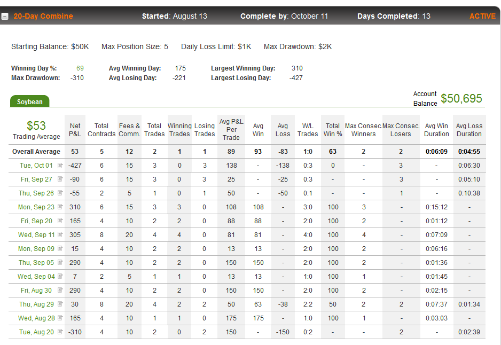The width and height of the screenshot is (501, 345).
Task: Open the note icon for Tue, Oct 01
Action: (x=60, y=165)
